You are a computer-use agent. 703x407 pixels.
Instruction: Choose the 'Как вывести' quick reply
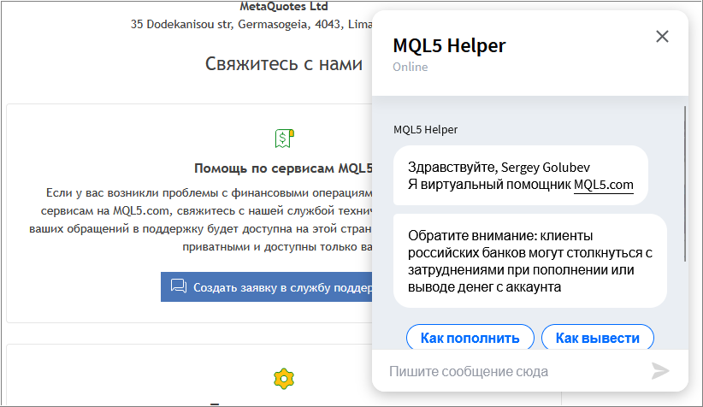pos(598,338)
